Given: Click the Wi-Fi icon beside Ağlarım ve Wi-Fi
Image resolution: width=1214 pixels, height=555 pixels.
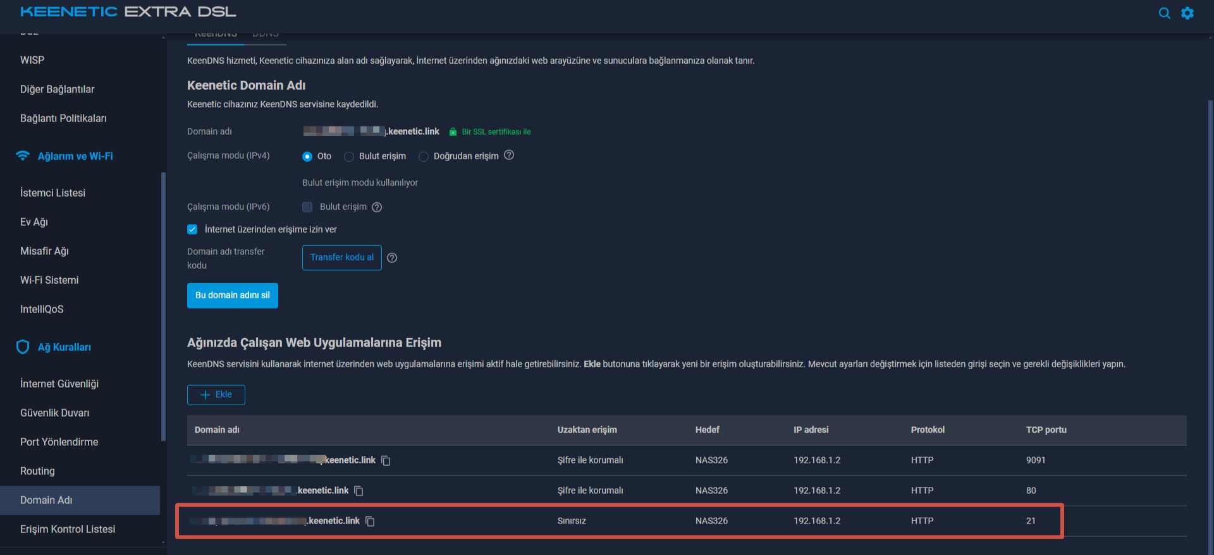Looking at the screenshot, I should [x=23, y=156].
